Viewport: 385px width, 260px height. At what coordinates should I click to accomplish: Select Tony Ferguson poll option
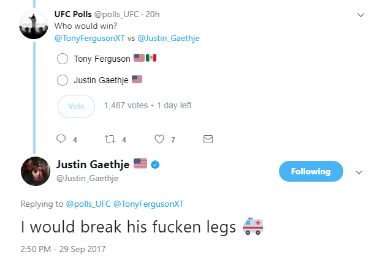click(x=62, y=59)
